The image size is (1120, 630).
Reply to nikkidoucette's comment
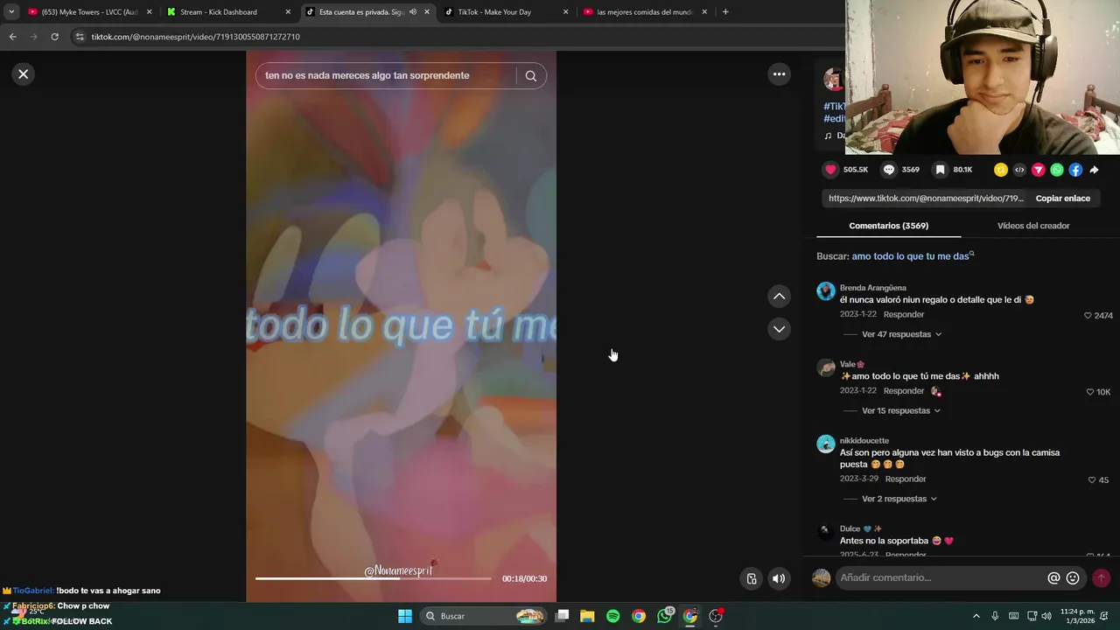point(905,479)
